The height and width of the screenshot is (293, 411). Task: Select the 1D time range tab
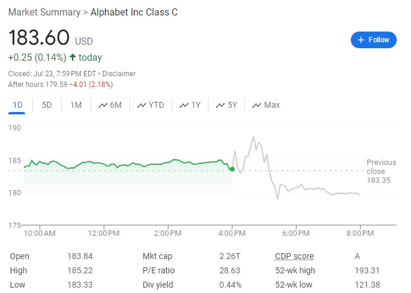(x=18, y=105)
